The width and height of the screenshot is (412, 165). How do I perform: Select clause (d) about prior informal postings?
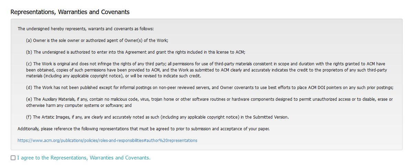tap(210, 88)
